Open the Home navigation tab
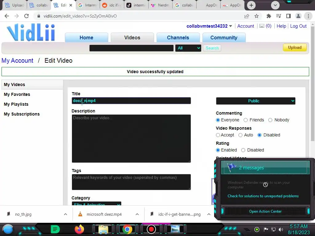Viewport: 315px width, 236px height. pos(86,37)
